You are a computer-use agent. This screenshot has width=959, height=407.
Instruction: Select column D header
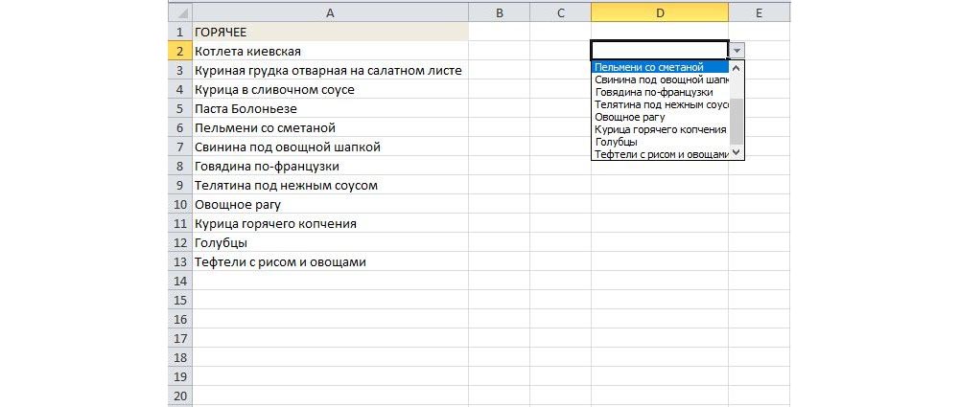(x=659, y=11)
